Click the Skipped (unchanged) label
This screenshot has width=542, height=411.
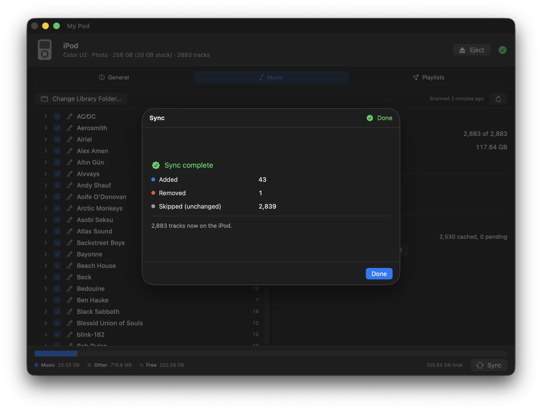(x=190, y=206)
